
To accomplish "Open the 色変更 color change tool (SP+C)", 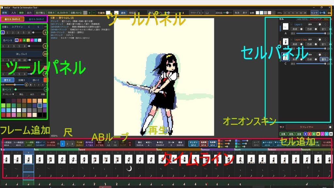I will (212, 144).
